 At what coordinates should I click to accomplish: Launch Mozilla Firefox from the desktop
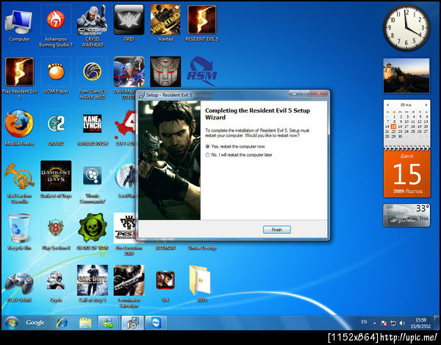[x=19, y=128]
